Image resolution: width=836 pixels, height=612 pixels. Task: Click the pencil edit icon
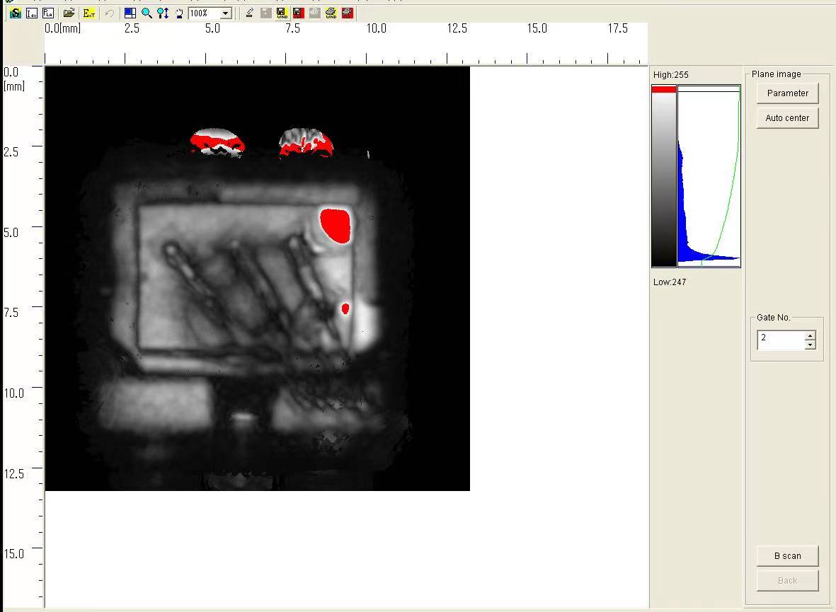click(x=249, y=13)
